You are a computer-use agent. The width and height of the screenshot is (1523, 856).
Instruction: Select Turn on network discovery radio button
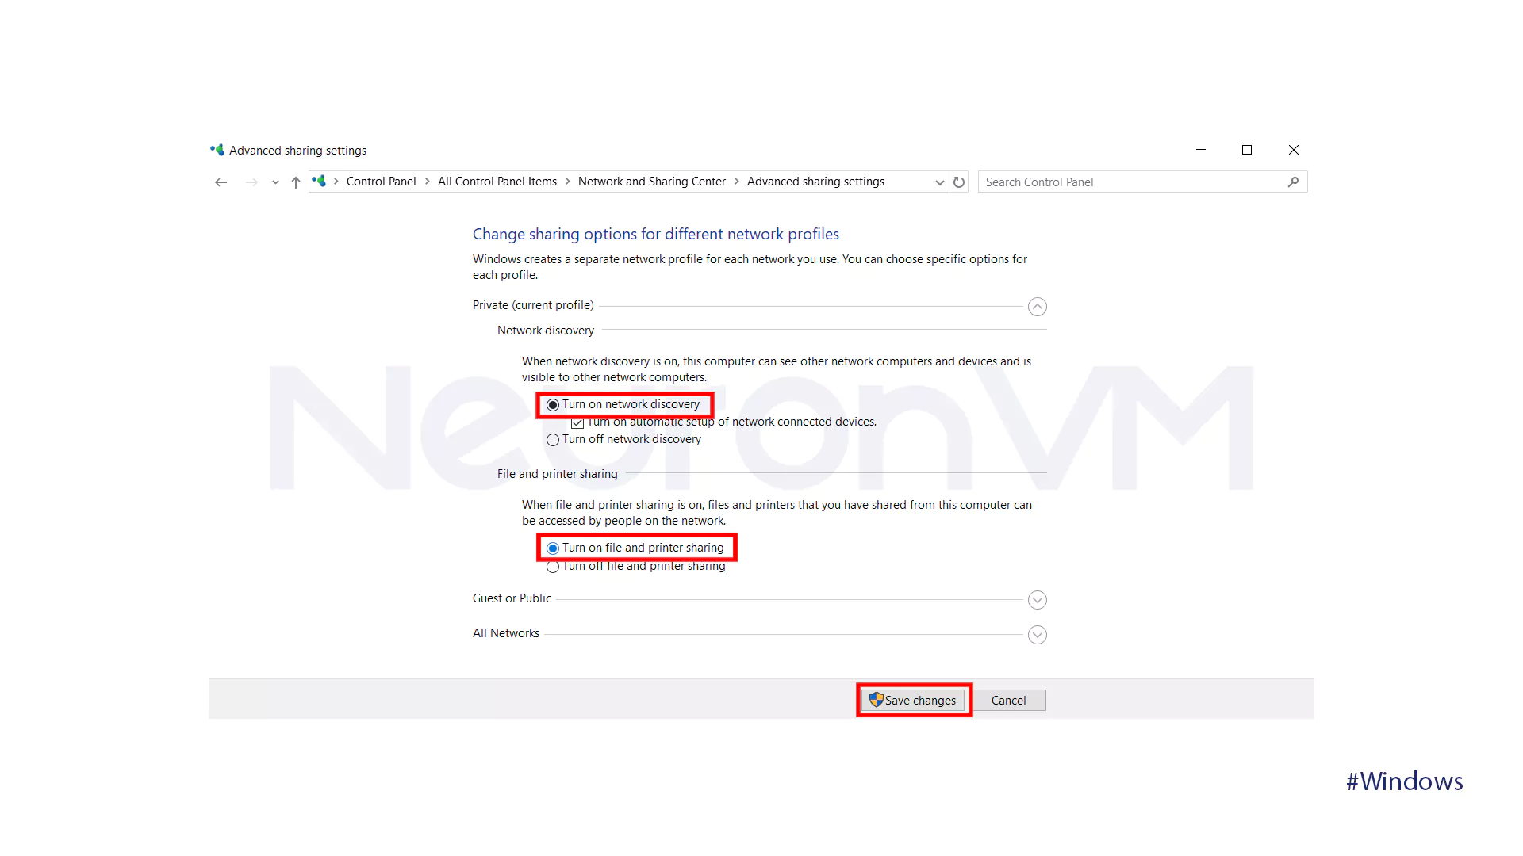[x=552, y=404]
